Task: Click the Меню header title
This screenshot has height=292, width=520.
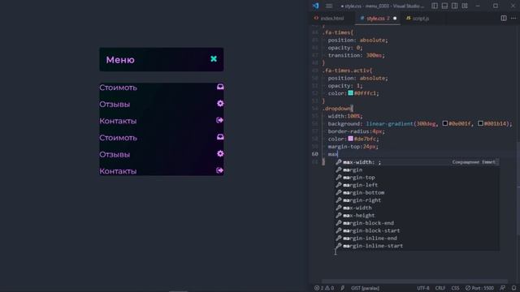Action: 120,60
